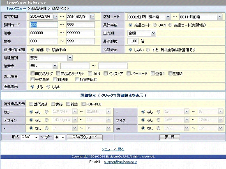Image resolution: width=226 pixels, height=169 pixels.
Task: Click the second 検索キー text field
Action: click(x=113, y=66)
